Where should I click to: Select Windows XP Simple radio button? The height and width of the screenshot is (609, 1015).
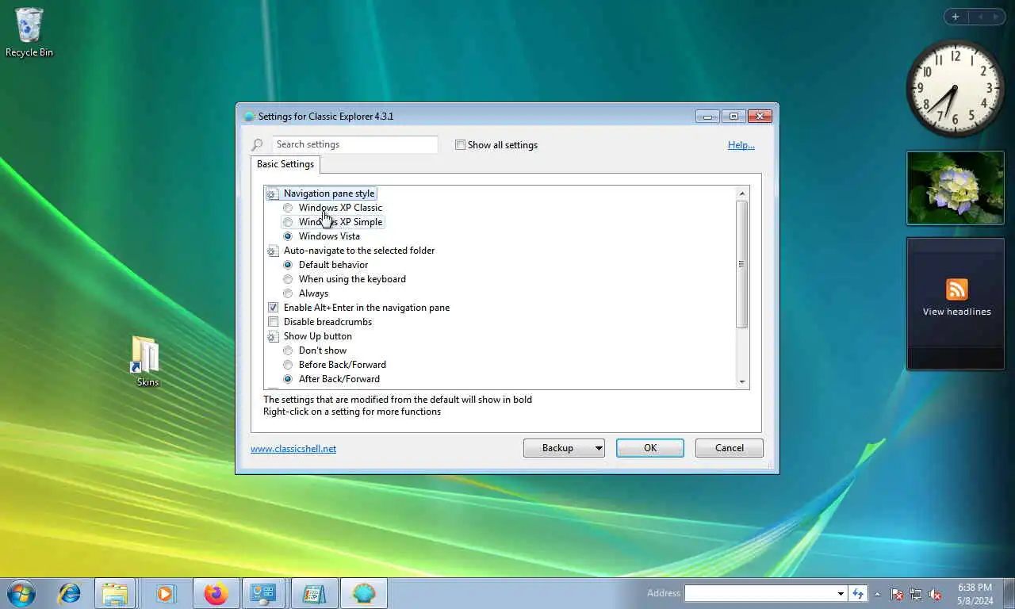(288, 222)
